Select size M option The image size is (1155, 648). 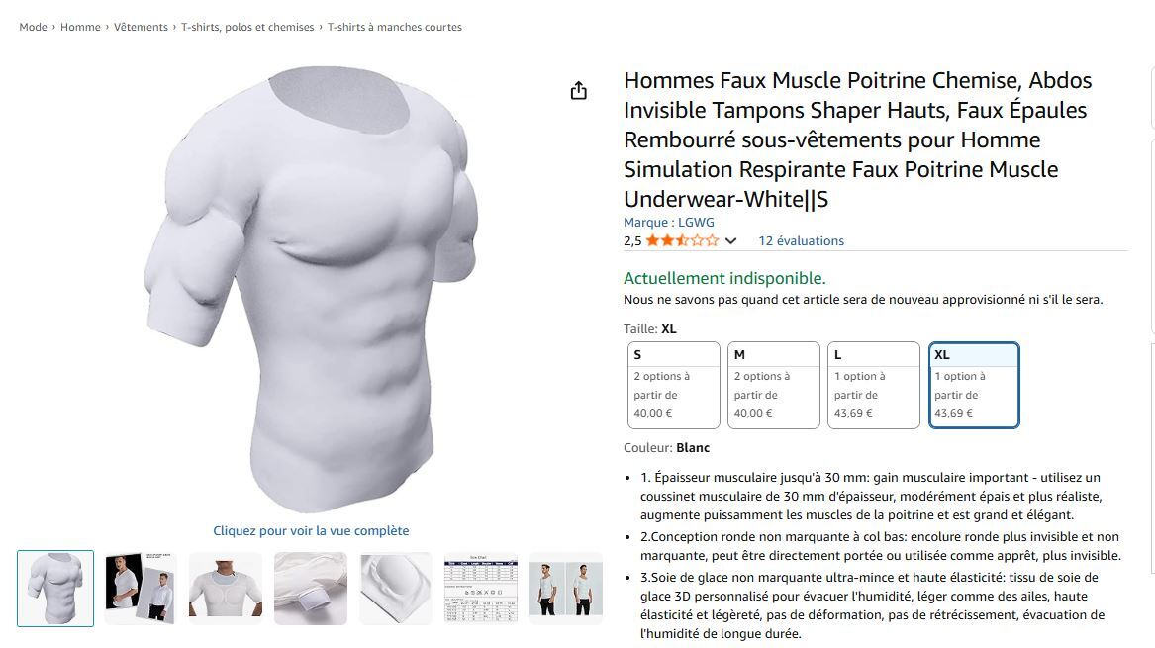(773, 385)
